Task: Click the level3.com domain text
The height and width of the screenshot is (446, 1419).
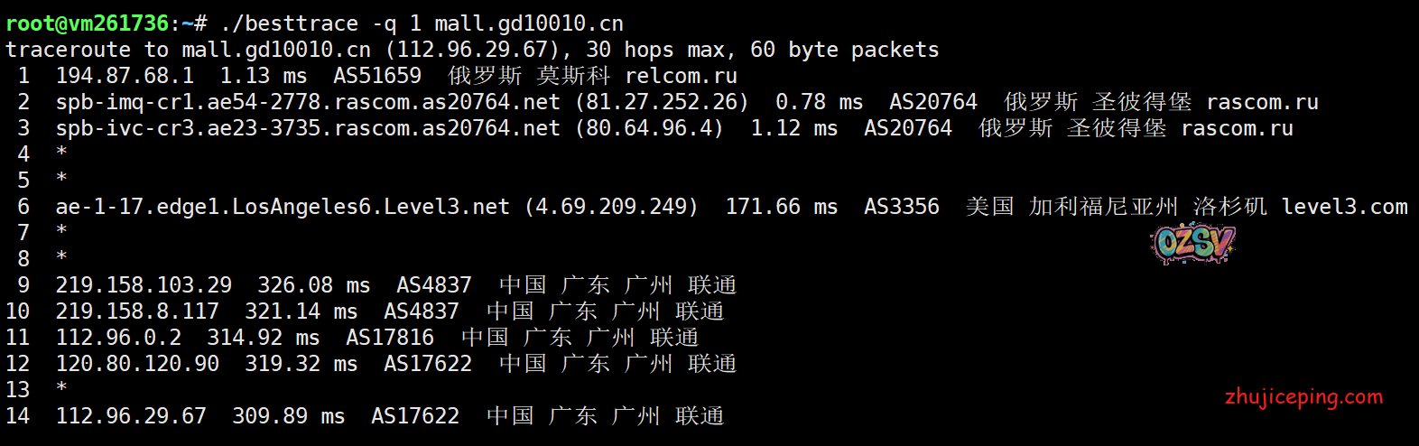Action: (1344, 207)
